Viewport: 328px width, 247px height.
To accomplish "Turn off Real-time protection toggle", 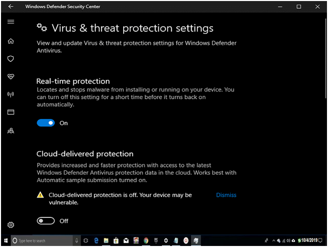I will tap(46, 123).
